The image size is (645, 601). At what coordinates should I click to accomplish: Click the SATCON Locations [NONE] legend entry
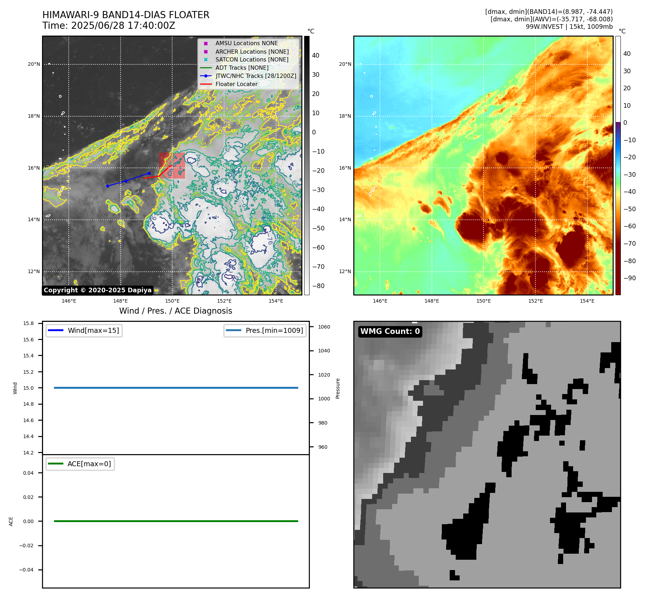[x=252, y=59]
